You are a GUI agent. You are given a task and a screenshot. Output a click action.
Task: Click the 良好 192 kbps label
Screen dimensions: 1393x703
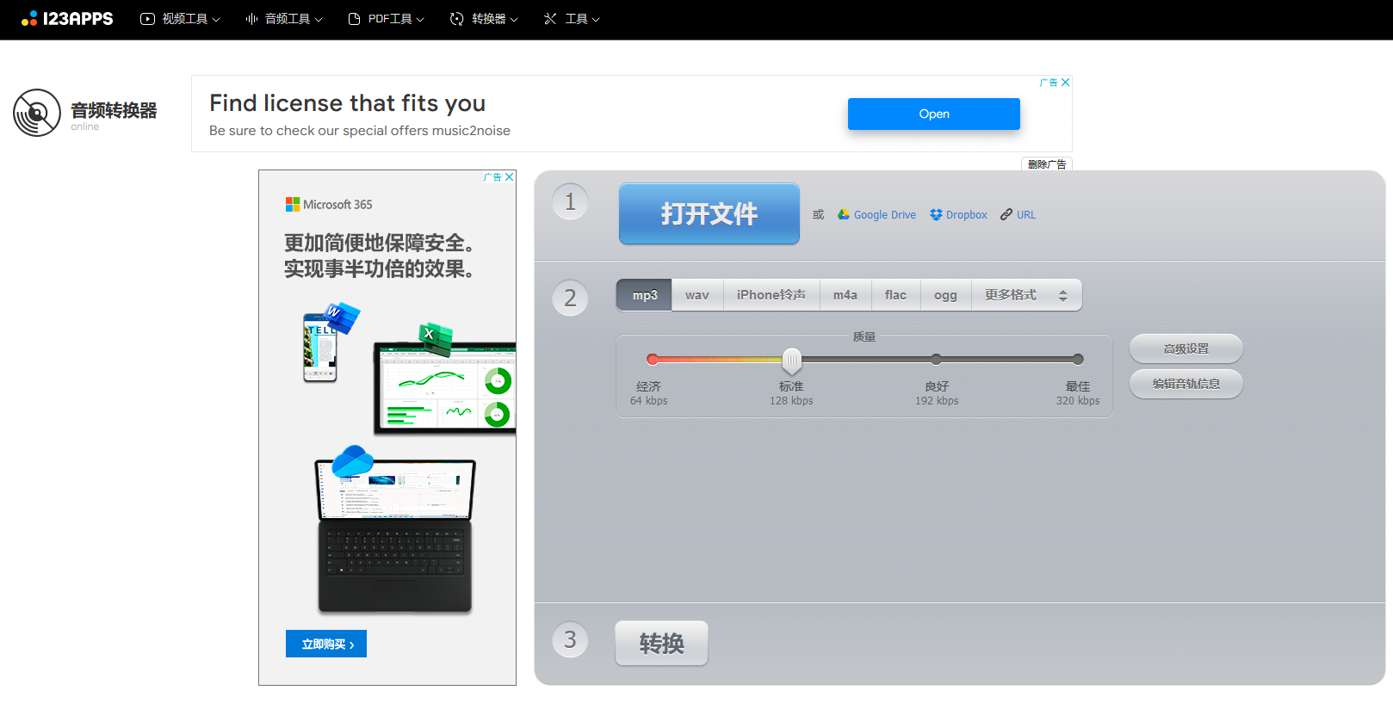pos(937,393)
